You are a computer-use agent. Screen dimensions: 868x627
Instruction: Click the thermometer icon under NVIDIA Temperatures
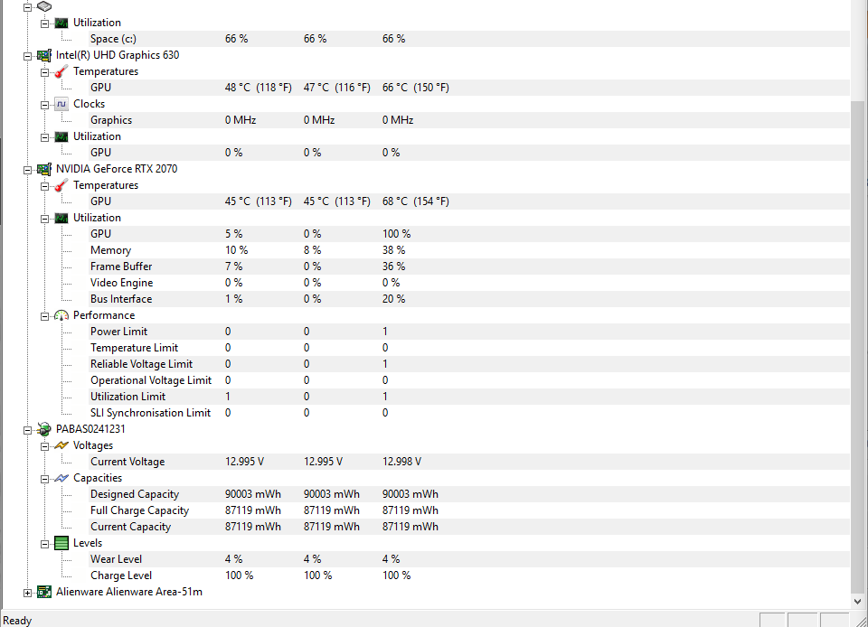point(61,185)
